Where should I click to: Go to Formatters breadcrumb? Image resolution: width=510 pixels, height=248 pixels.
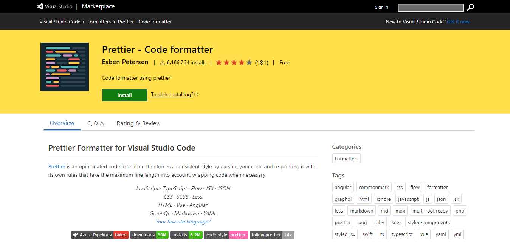(x=99, y=22)
